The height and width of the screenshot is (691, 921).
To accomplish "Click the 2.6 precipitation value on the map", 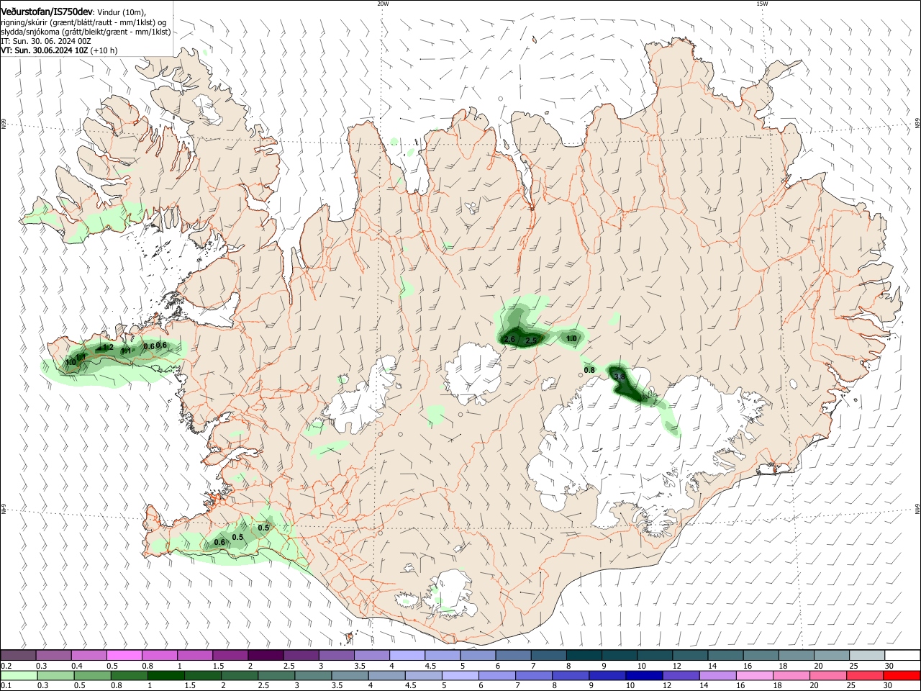I will (509, 339).
